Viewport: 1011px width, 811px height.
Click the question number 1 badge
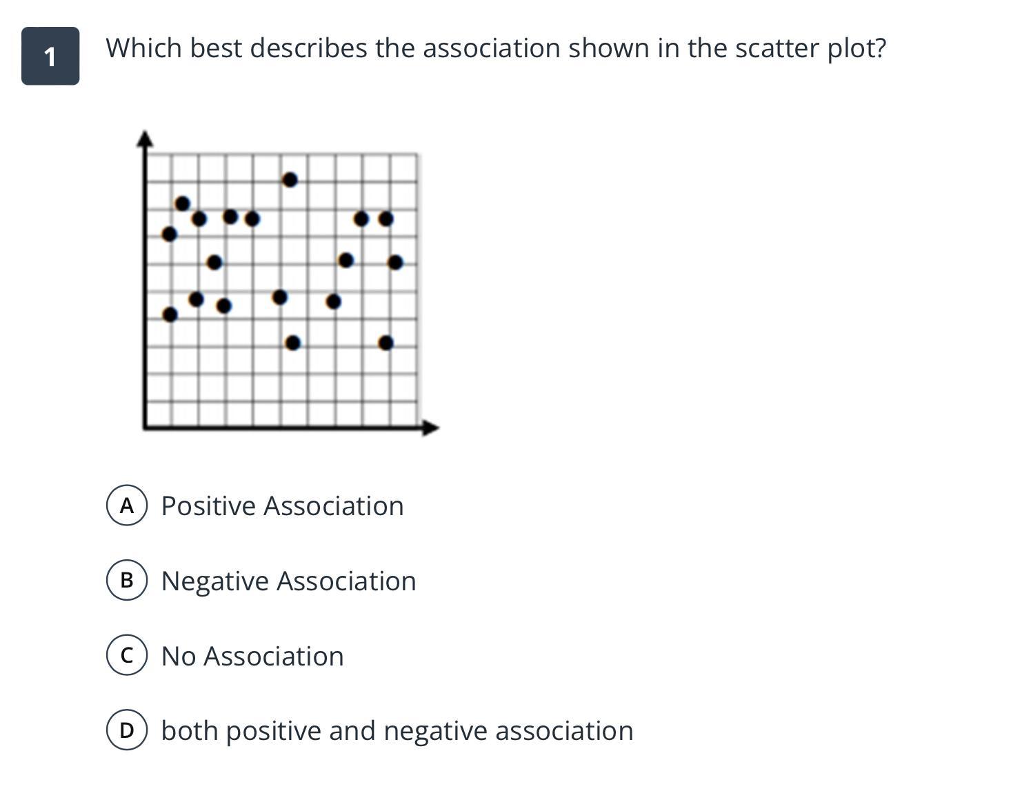50,56
